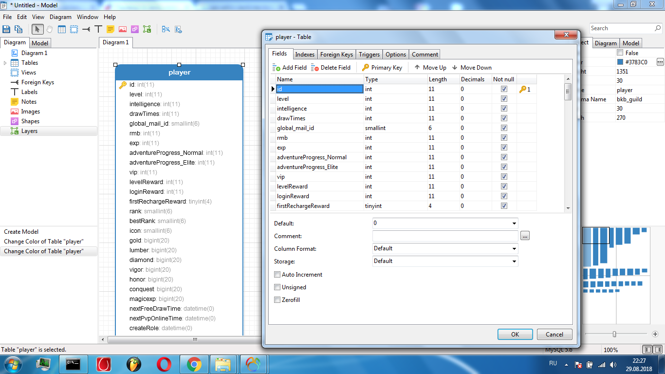Expand the Tables node in the tree
This screenshot has width=665, height=374.
pyautogui.click(x=5, y=63)
